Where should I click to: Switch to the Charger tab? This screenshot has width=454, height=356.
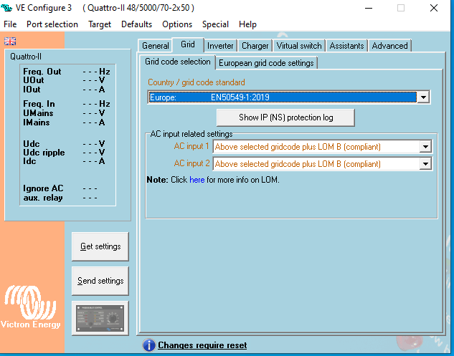tap(255, 46)
